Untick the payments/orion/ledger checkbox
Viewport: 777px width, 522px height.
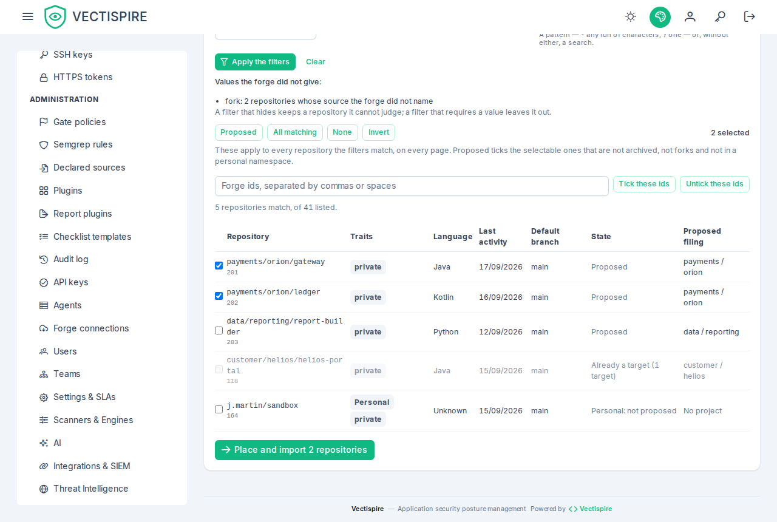[219, 296]
